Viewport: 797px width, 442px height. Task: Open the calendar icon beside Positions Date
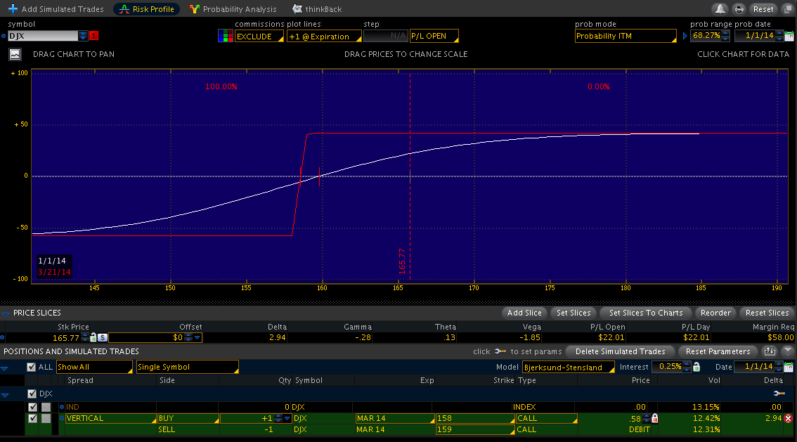[x=789, y=367]
